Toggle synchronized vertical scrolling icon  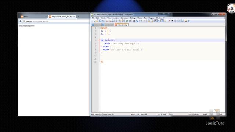[149, 21]
